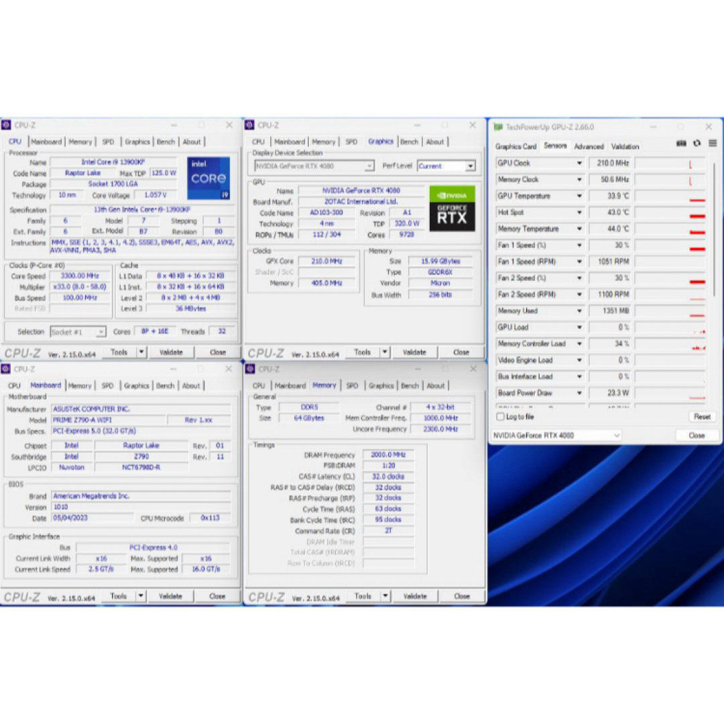Click title icon of CPU-Z Processor window

[x=6, y=125]
